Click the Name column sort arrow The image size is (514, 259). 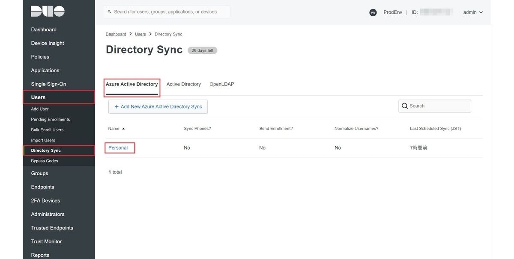coord(123,129)
